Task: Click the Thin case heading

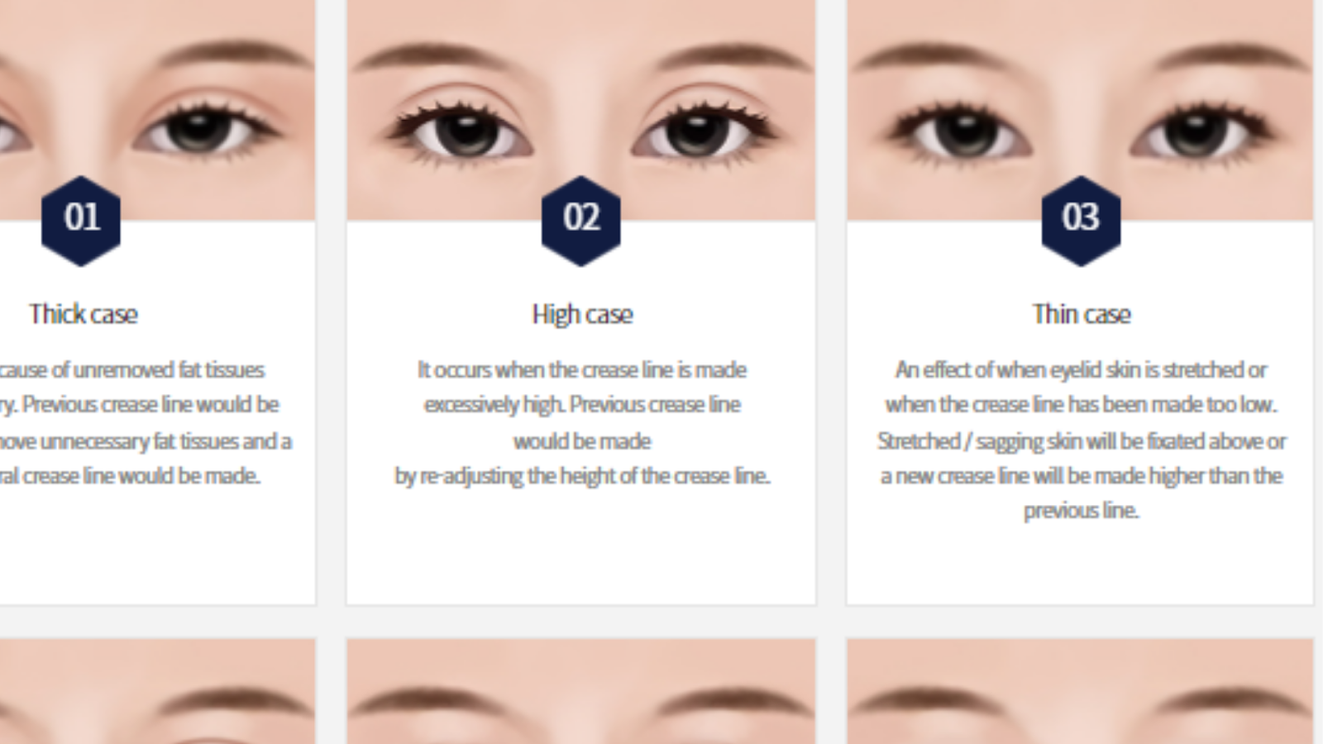Action: [1082, 314]
